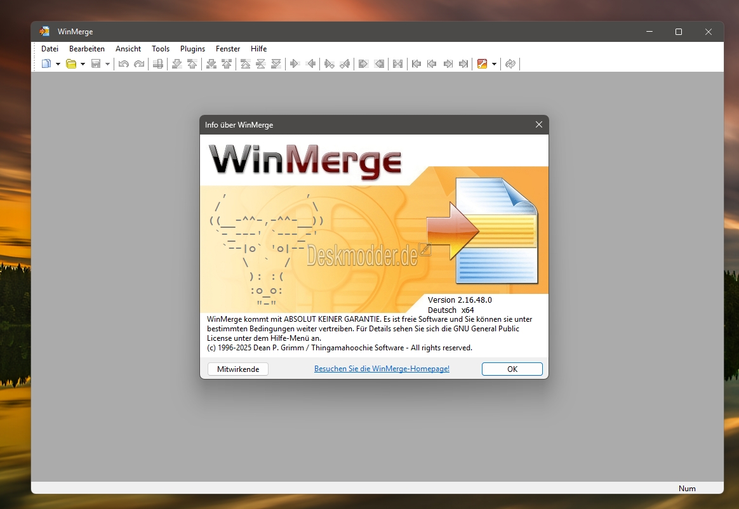The image size is (739, 509).
Task: Open the Options wrench icon
Action: click(x=482, y=63)
